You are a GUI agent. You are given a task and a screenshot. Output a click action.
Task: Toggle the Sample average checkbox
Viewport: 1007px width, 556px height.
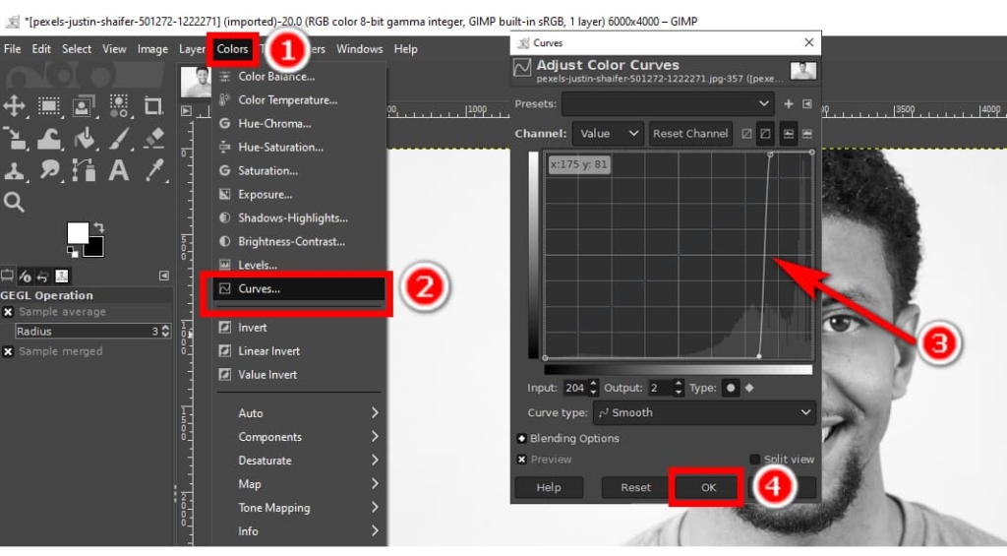point(8,312)
